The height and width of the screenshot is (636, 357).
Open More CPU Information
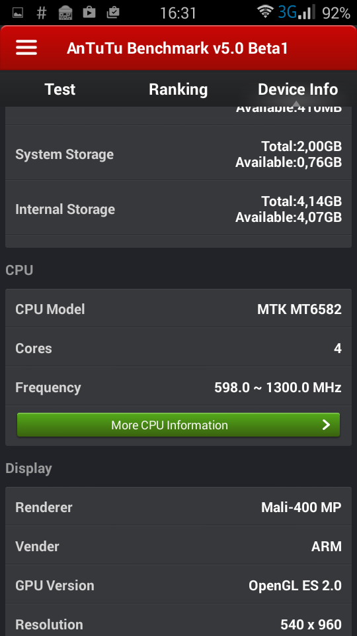point(178,425)
